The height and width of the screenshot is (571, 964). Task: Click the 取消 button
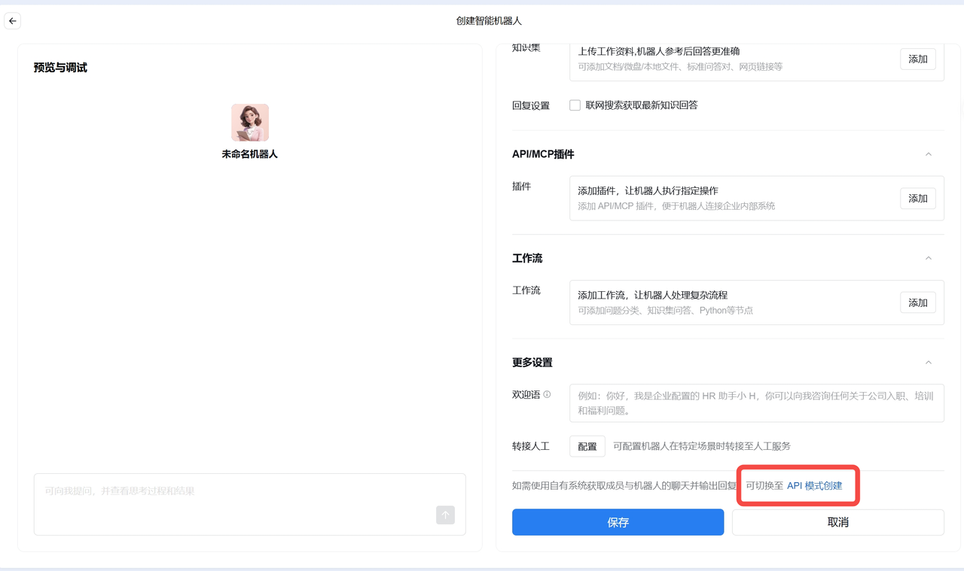coord(837,521)
